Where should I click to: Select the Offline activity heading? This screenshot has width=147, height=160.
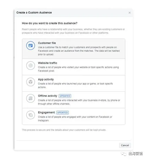coord(48,96)
